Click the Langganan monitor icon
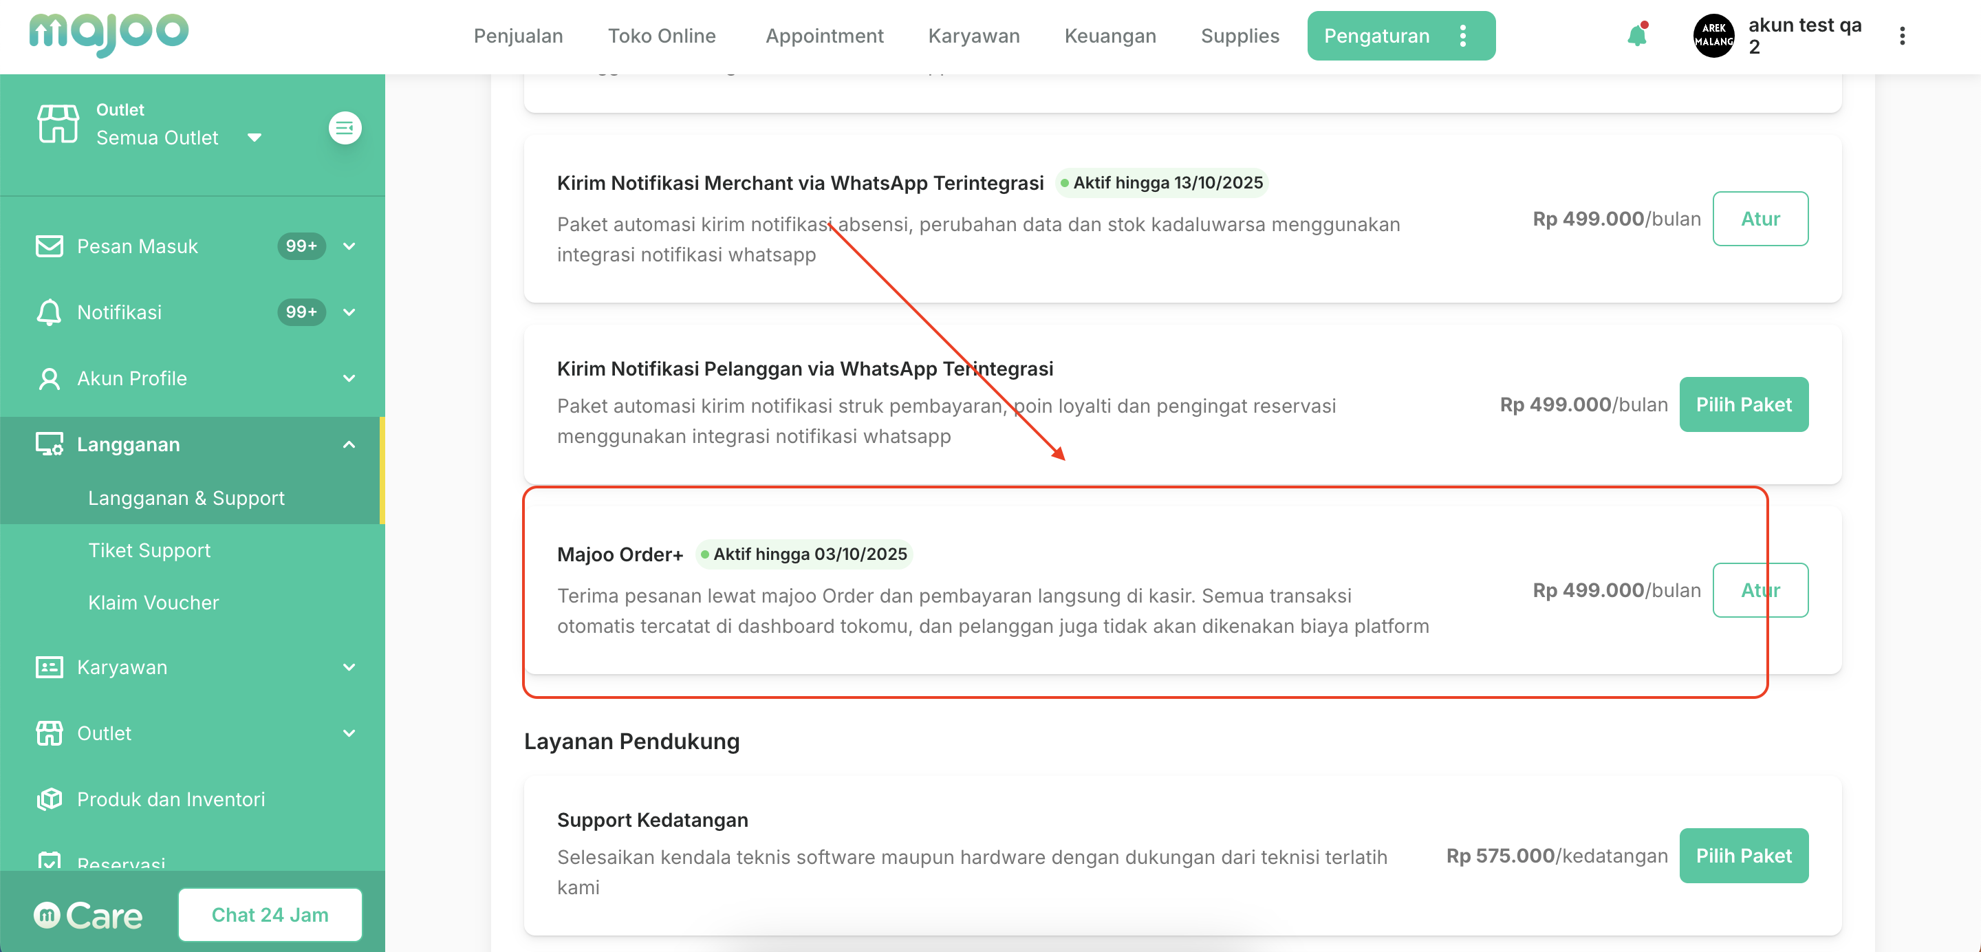The height and width of the screenshot is (952, 1981). pos(50,444)
